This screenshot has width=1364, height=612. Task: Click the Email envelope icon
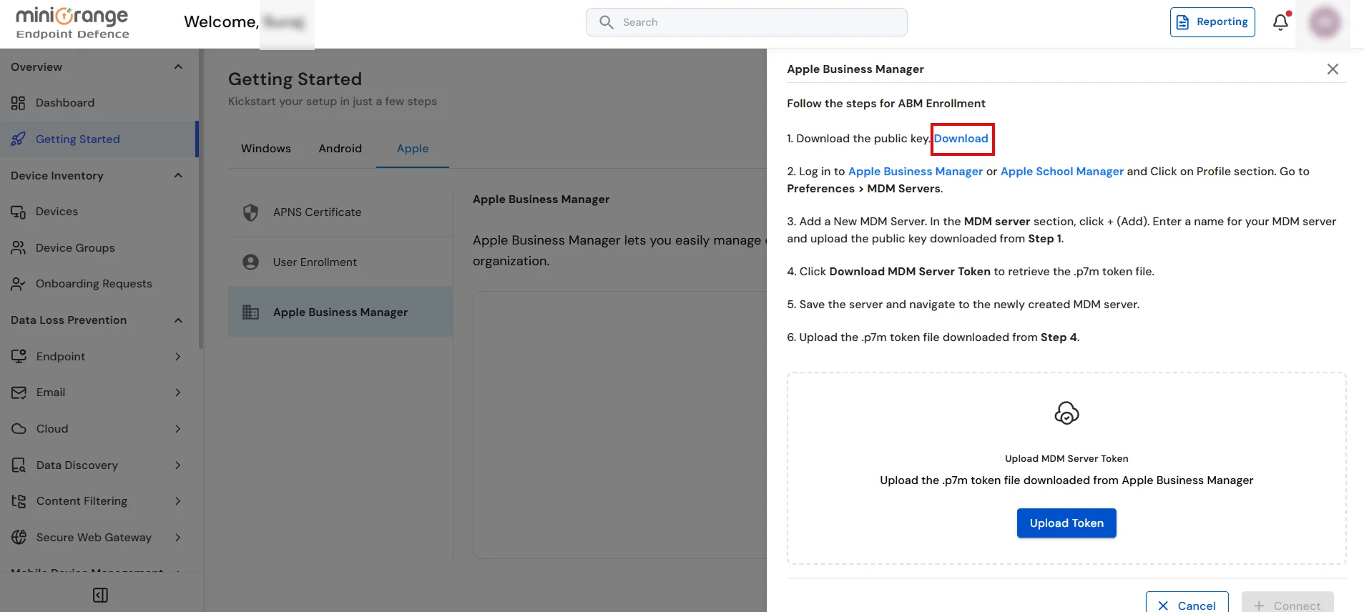[19, 393]
